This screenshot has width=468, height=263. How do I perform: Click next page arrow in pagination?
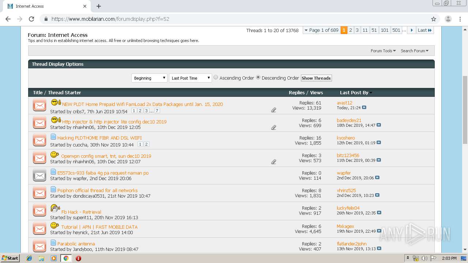tap(412, 30)
